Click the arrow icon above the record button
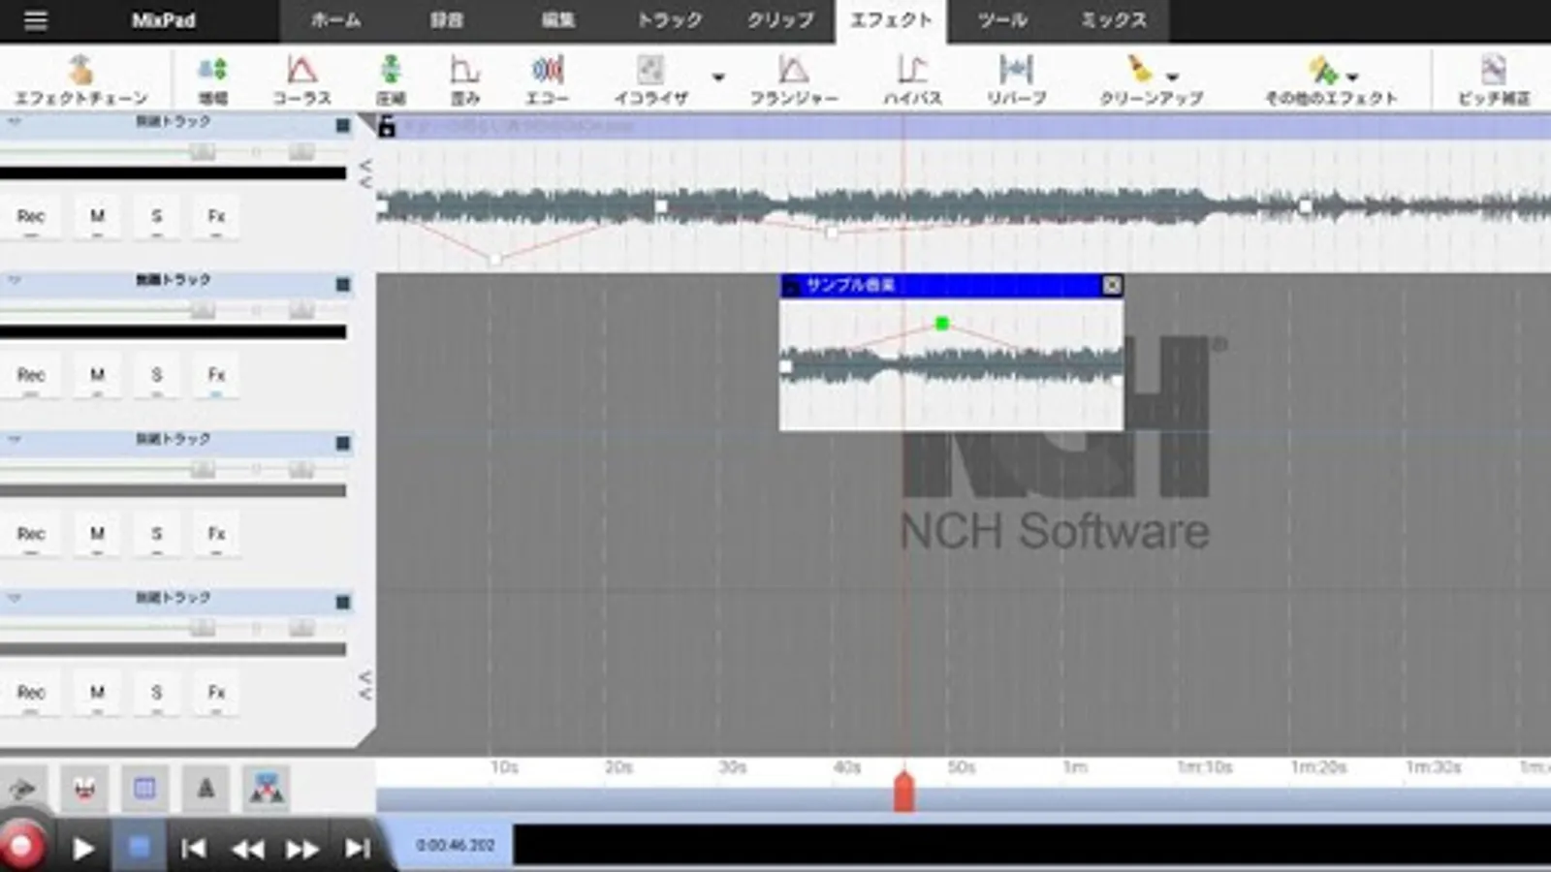Image resolution: width=1551 pixels, height=872 pixels. pos(22,789)
